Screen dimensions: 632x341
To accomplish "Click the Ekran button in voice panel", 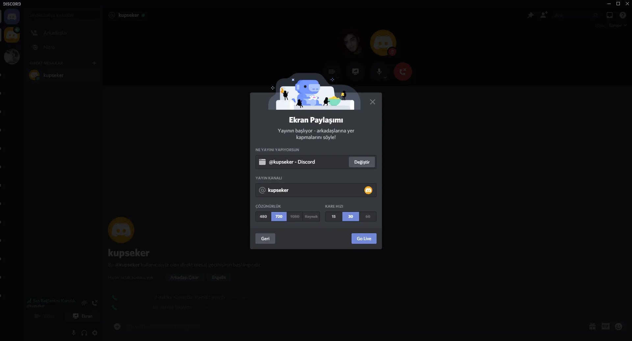I will 82,316.
